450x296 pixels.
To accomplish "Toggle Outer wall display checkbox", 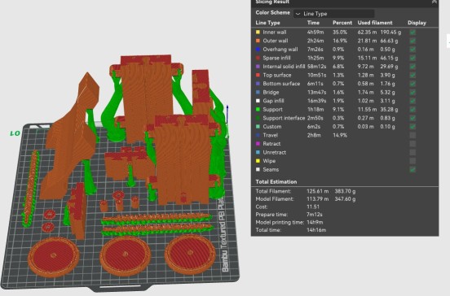I will point(412,41).
